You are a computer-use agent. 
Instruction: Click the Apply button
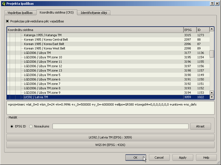tap(183, 158)
